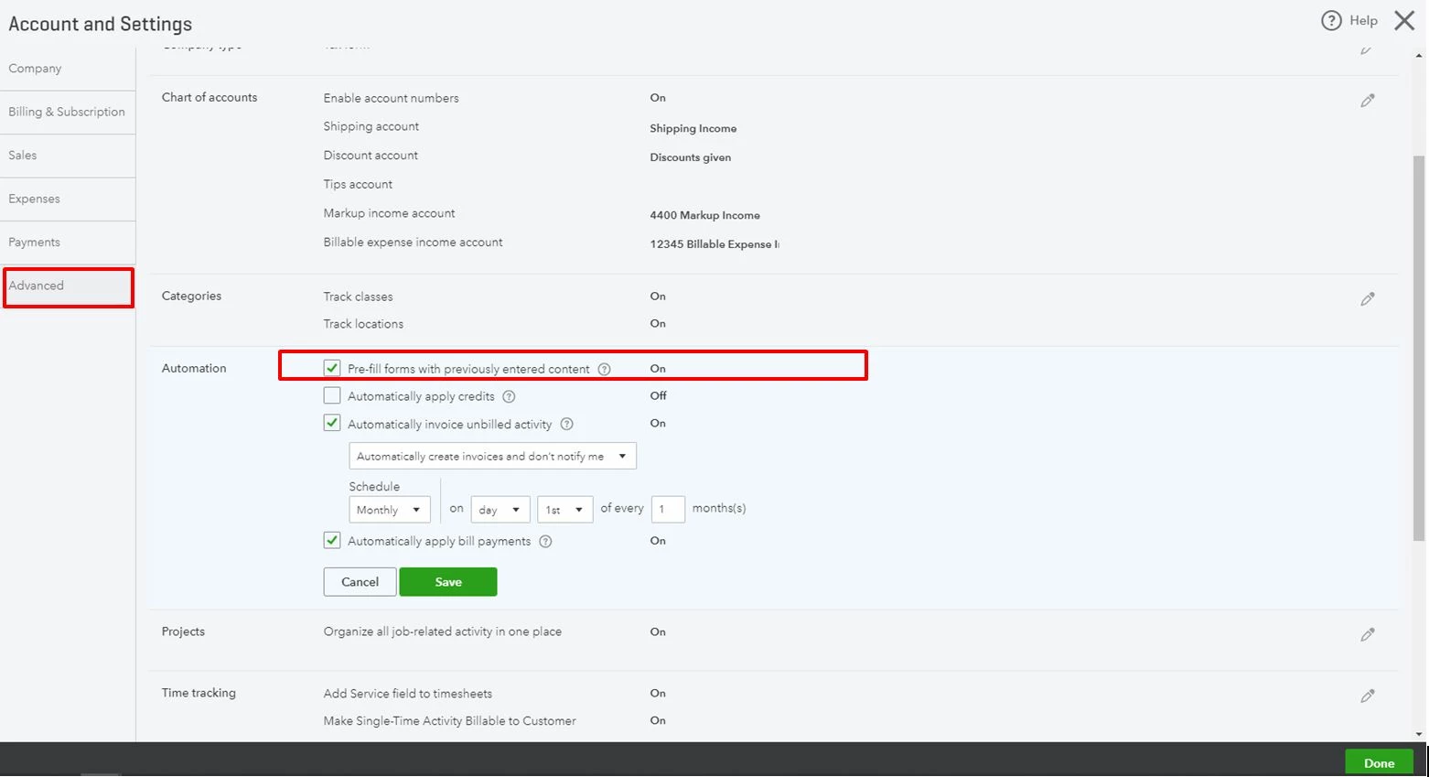Viewport: 1429px width, 777px height.
Task: Open the Help icon at top right
Action: (1331, 20)
